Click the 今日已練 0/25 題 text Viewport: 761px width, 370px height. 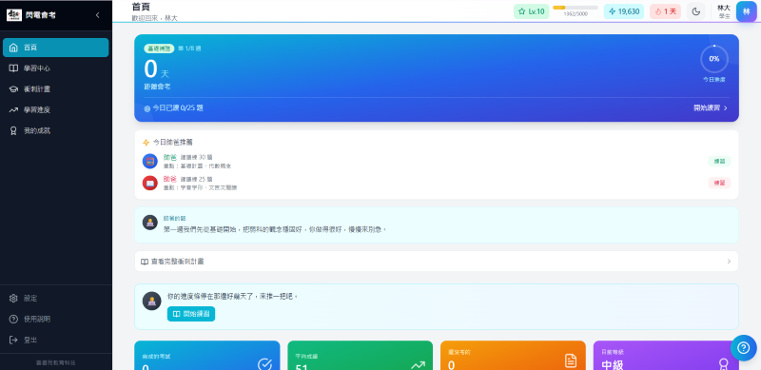[178, 108]
